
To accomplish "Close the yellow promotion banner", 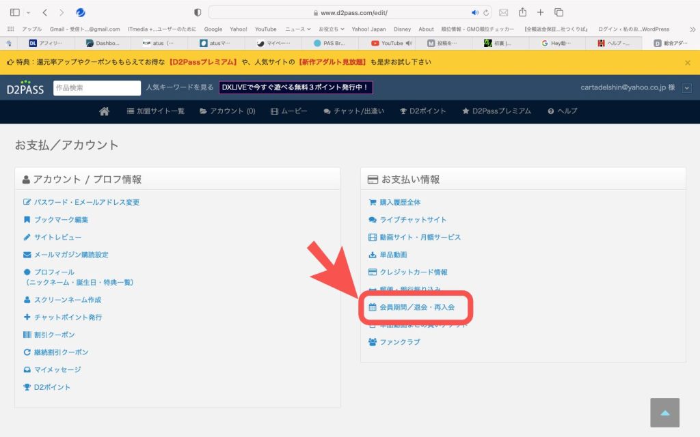I will [688, 62].
